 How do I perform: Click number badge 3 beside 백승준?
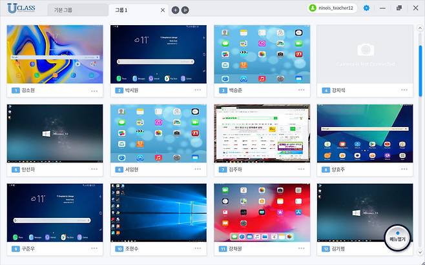(223, 90)
